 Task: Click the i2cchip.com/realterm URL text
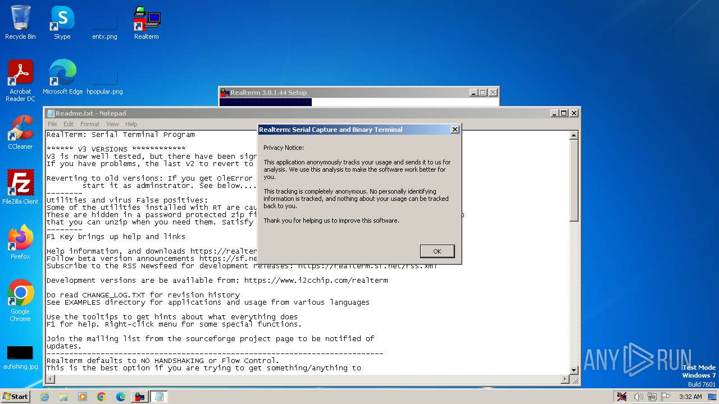point(316,281)
